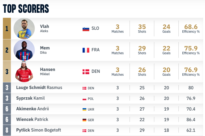Open Dika Mem's player photo
Viewport: 205px width, 136px height.
24,50
